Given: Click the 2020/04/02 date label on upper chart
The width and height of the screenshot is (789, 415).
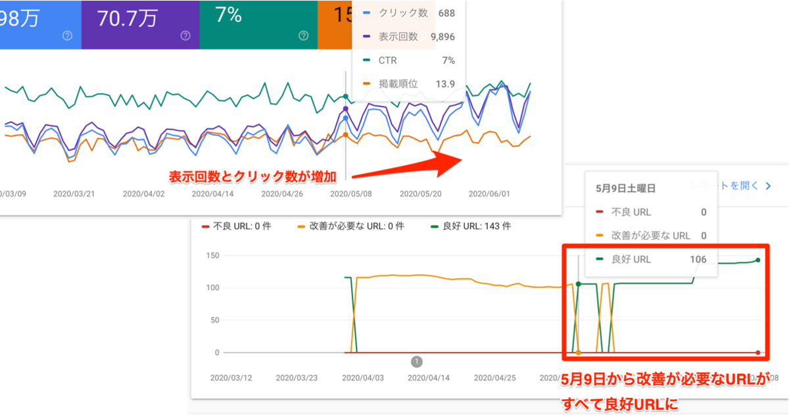Looking at the screenshot, I should [144, 195].
